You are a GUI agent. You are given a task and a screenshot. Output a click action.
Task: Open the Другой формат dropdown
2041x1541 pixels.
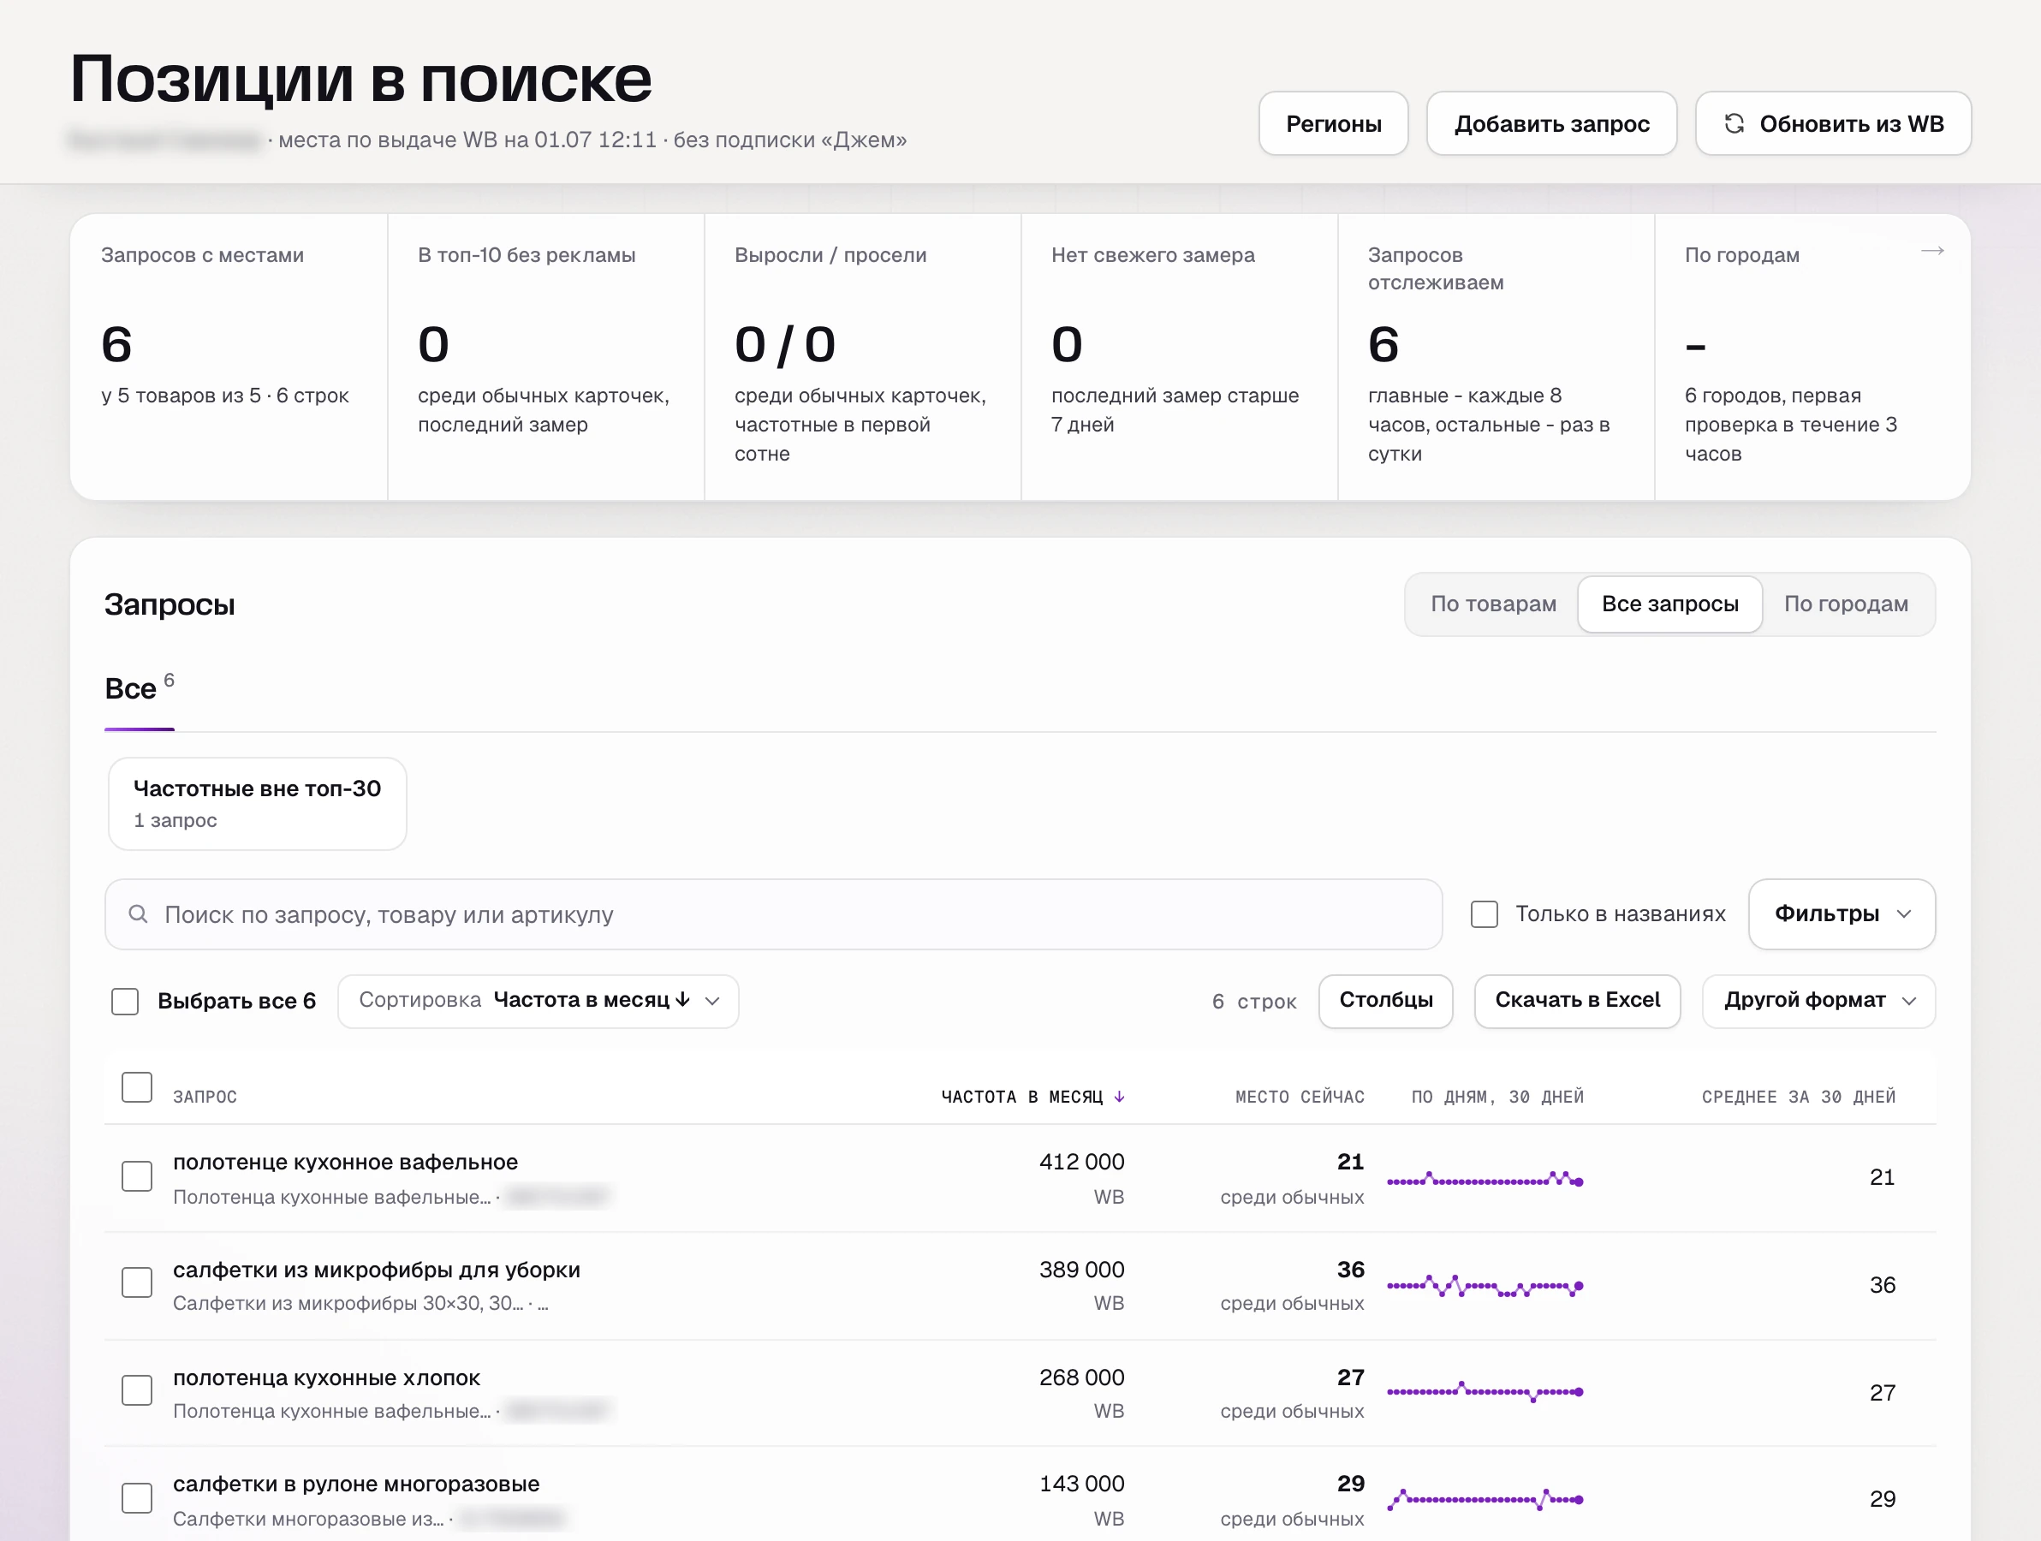tap(1818, 1001)
